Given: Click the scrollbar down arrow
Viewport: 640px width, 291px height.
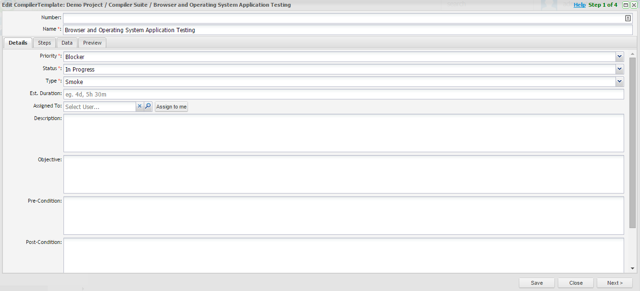Looking at the screenshot, I should tap(632, 269).
